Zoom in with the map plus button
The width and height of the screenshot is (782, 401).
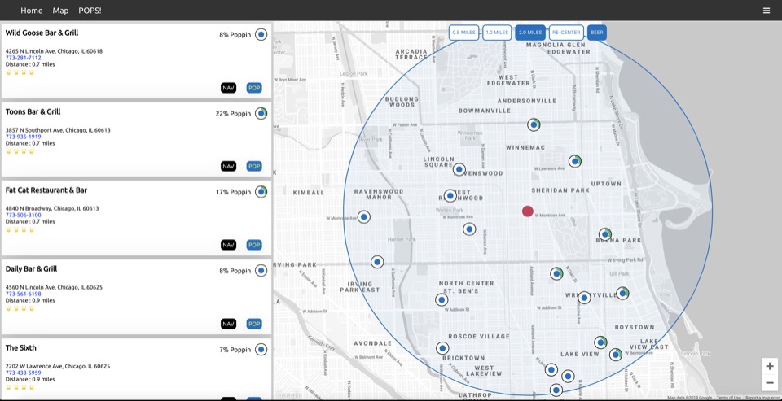pyautogui.click(x=770, y=367)
